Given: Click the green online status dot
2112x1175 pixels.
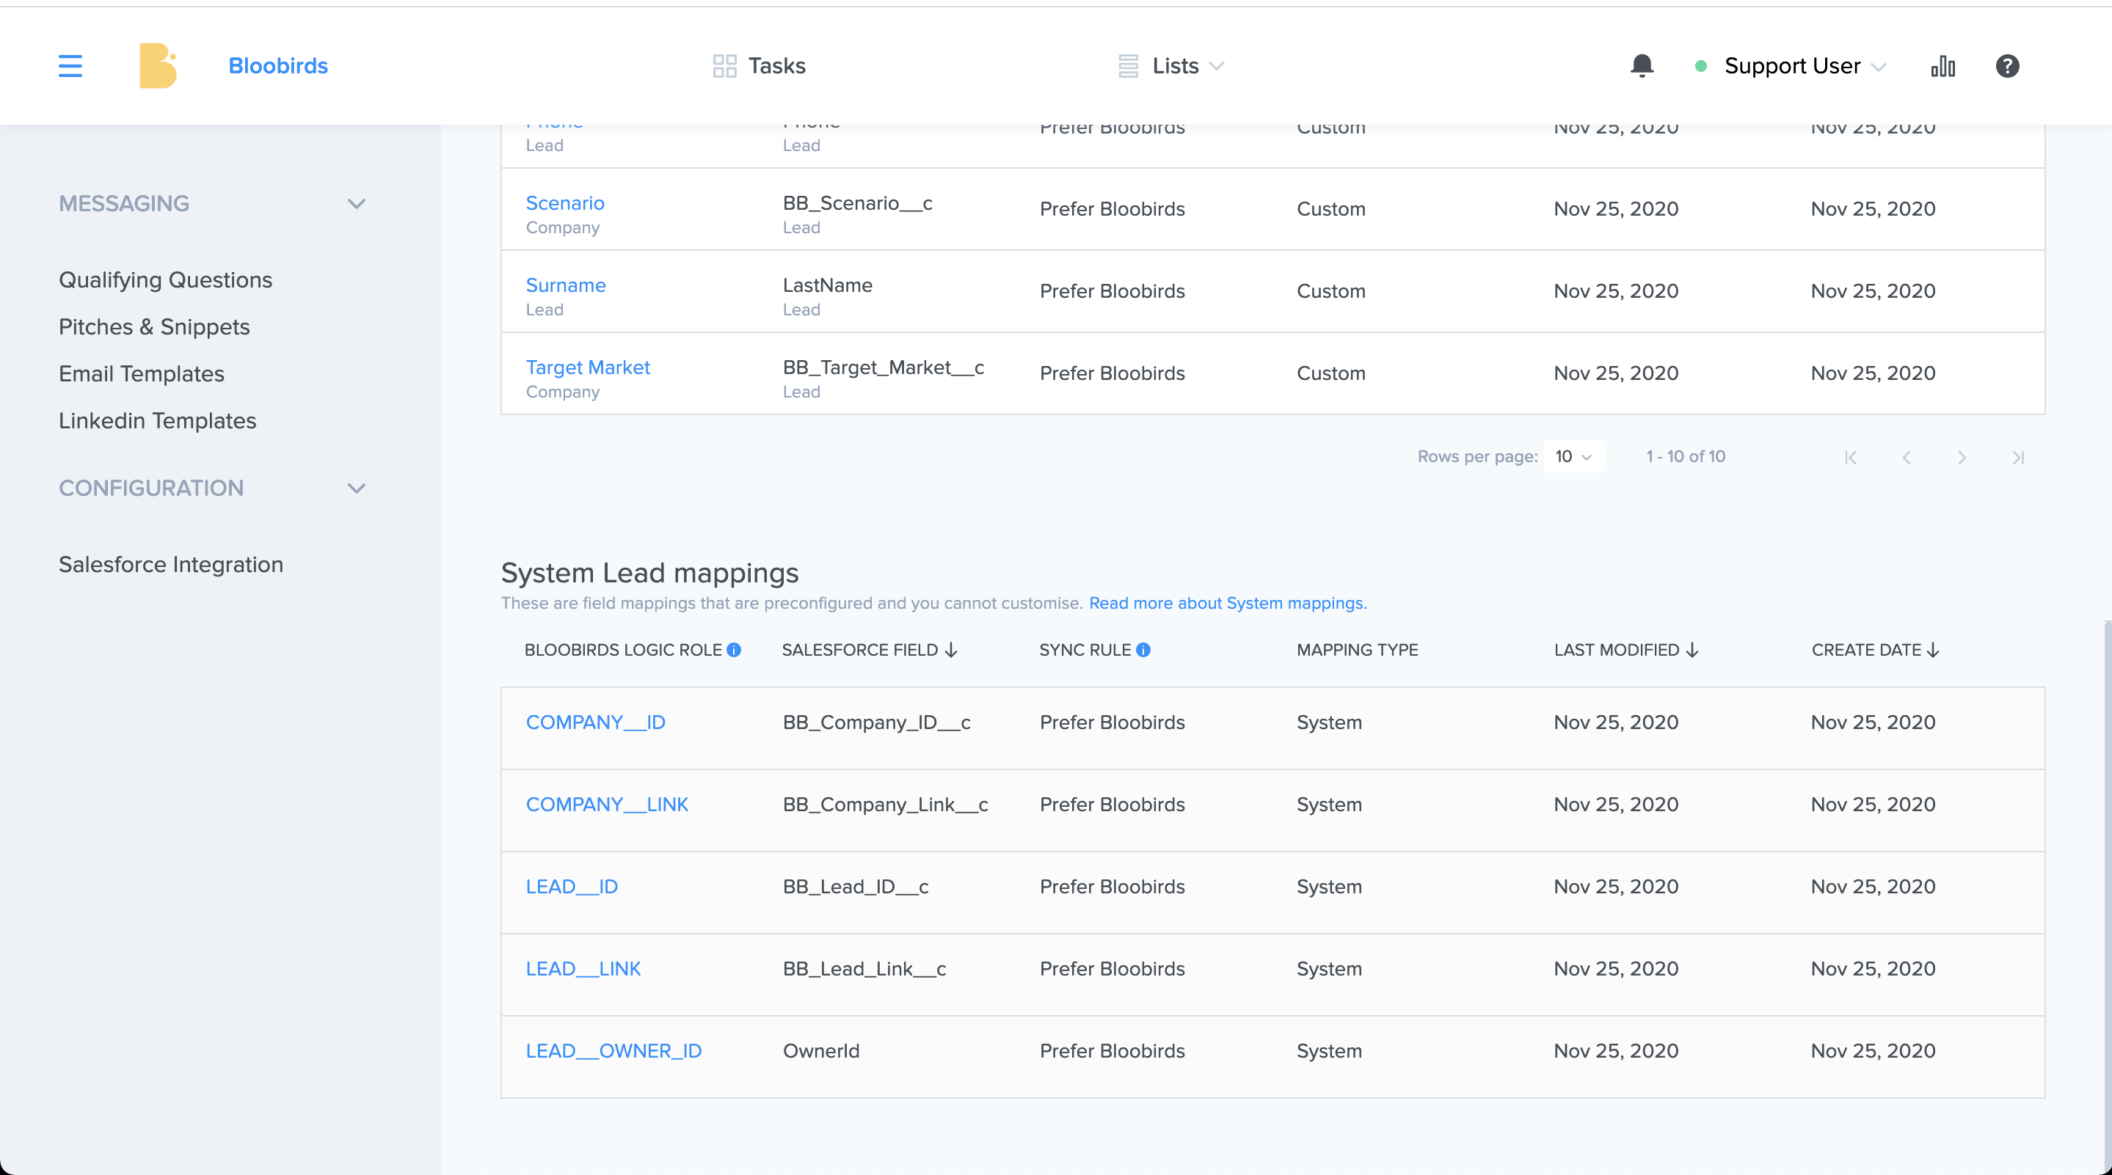Looking at the screenshot, I should click(1700, 66).
